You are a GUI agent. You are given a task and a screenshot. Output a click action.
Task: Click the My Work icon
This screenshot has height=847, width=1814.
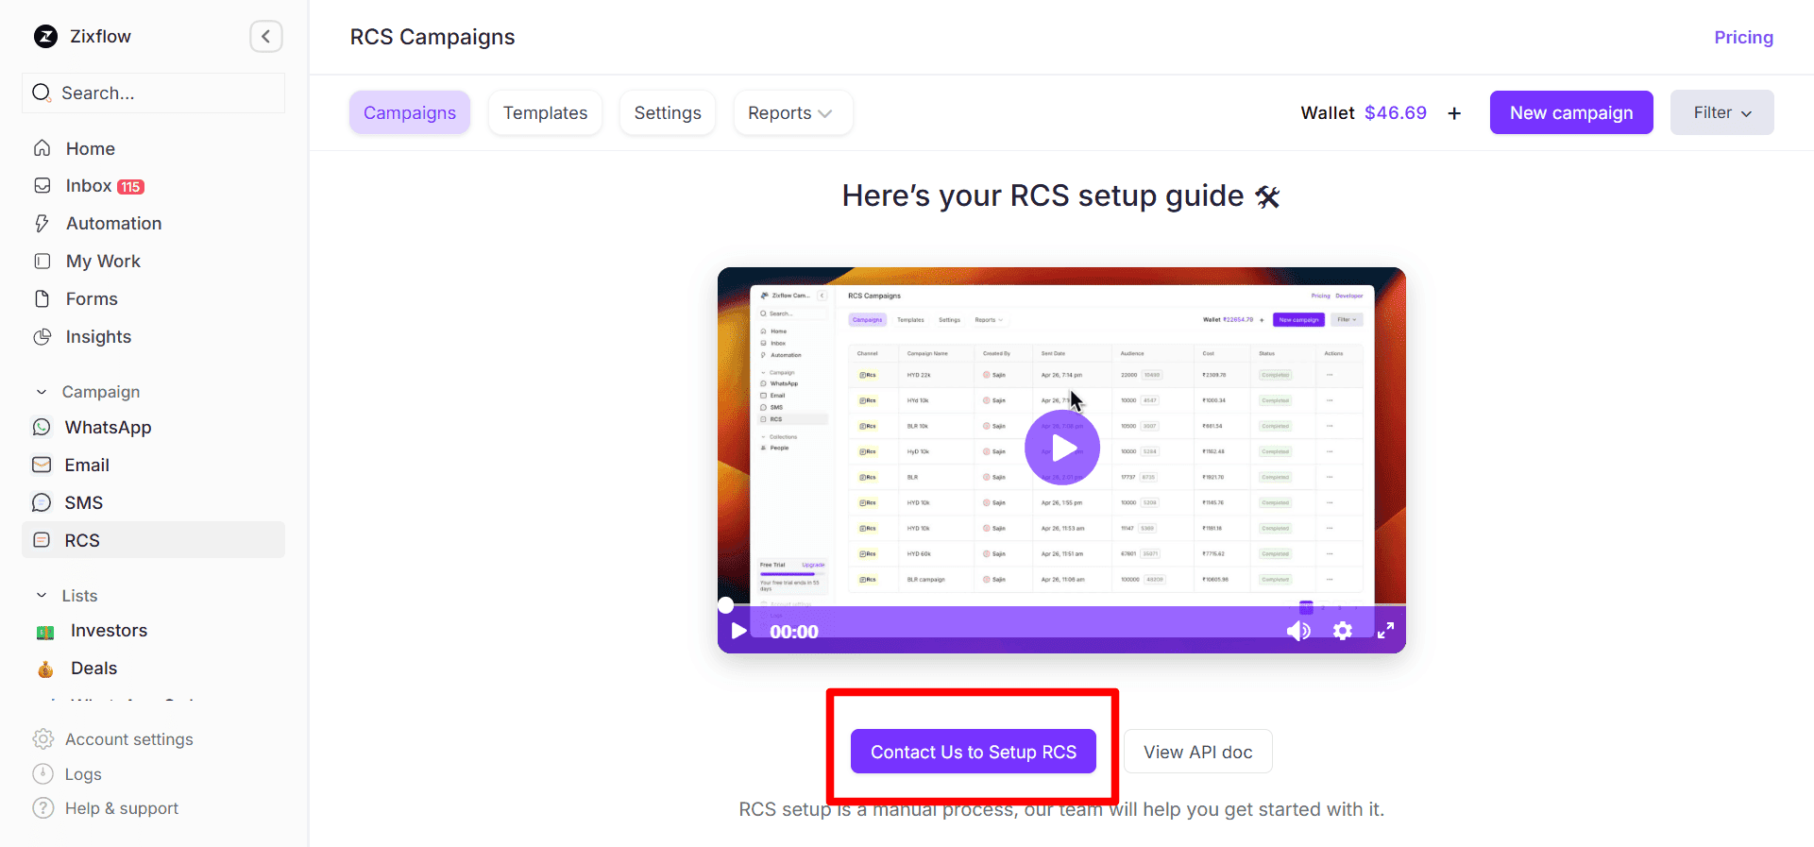click(x=42, y=262)
